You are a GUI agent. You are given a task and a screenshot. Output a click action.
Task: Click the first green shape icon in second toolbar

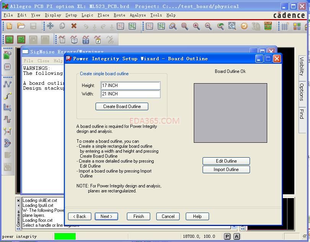(9, 39)
